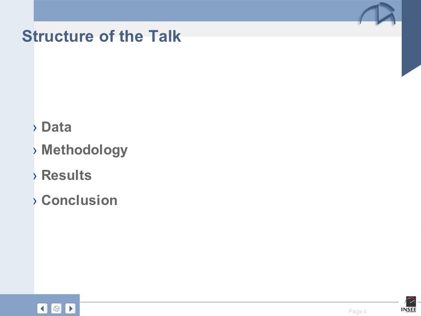Go to previous slide with left arrow
Viewport: 421px width, 316px height.
click(x=42, y=308)
